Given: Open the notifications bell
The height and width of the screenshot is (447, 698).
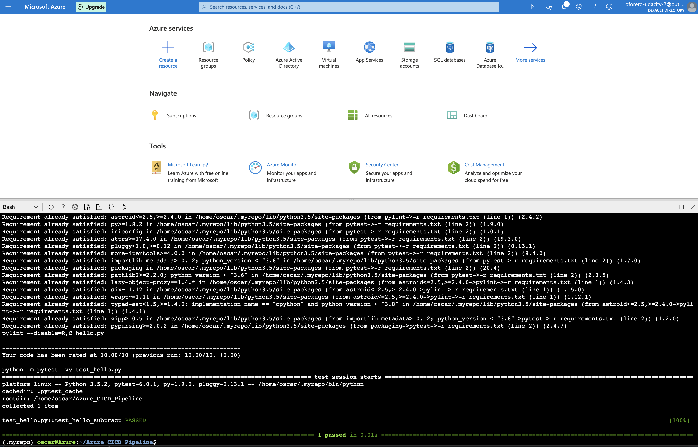Looking at the screenshot, I should (x=564, y=7).
